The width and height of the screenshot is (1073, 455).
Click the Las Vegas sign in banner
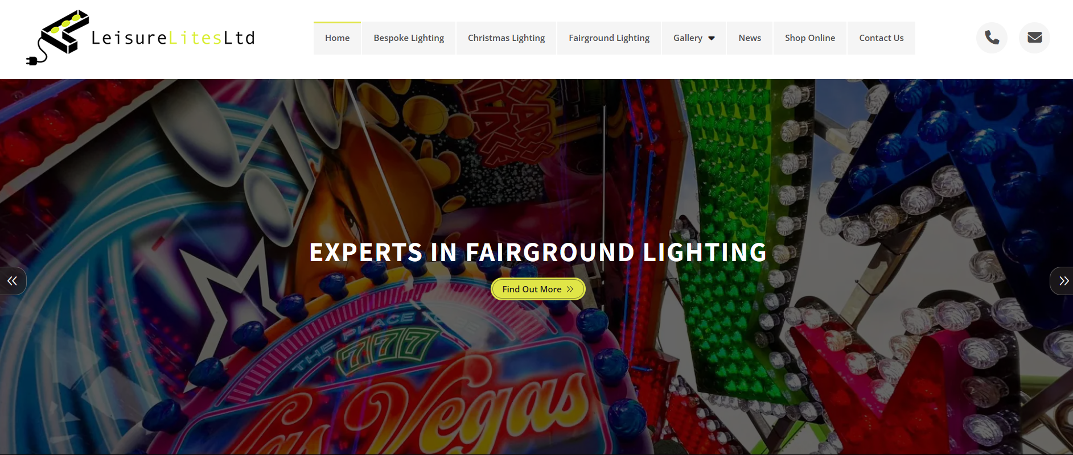coord(421,409)
